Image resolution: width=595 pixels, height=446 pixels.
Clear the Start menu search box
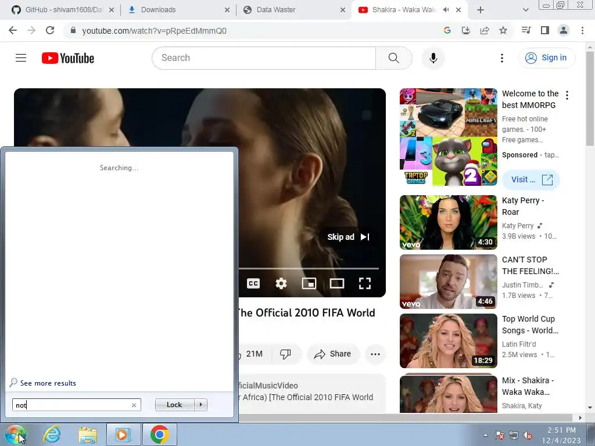coord(134,405)
